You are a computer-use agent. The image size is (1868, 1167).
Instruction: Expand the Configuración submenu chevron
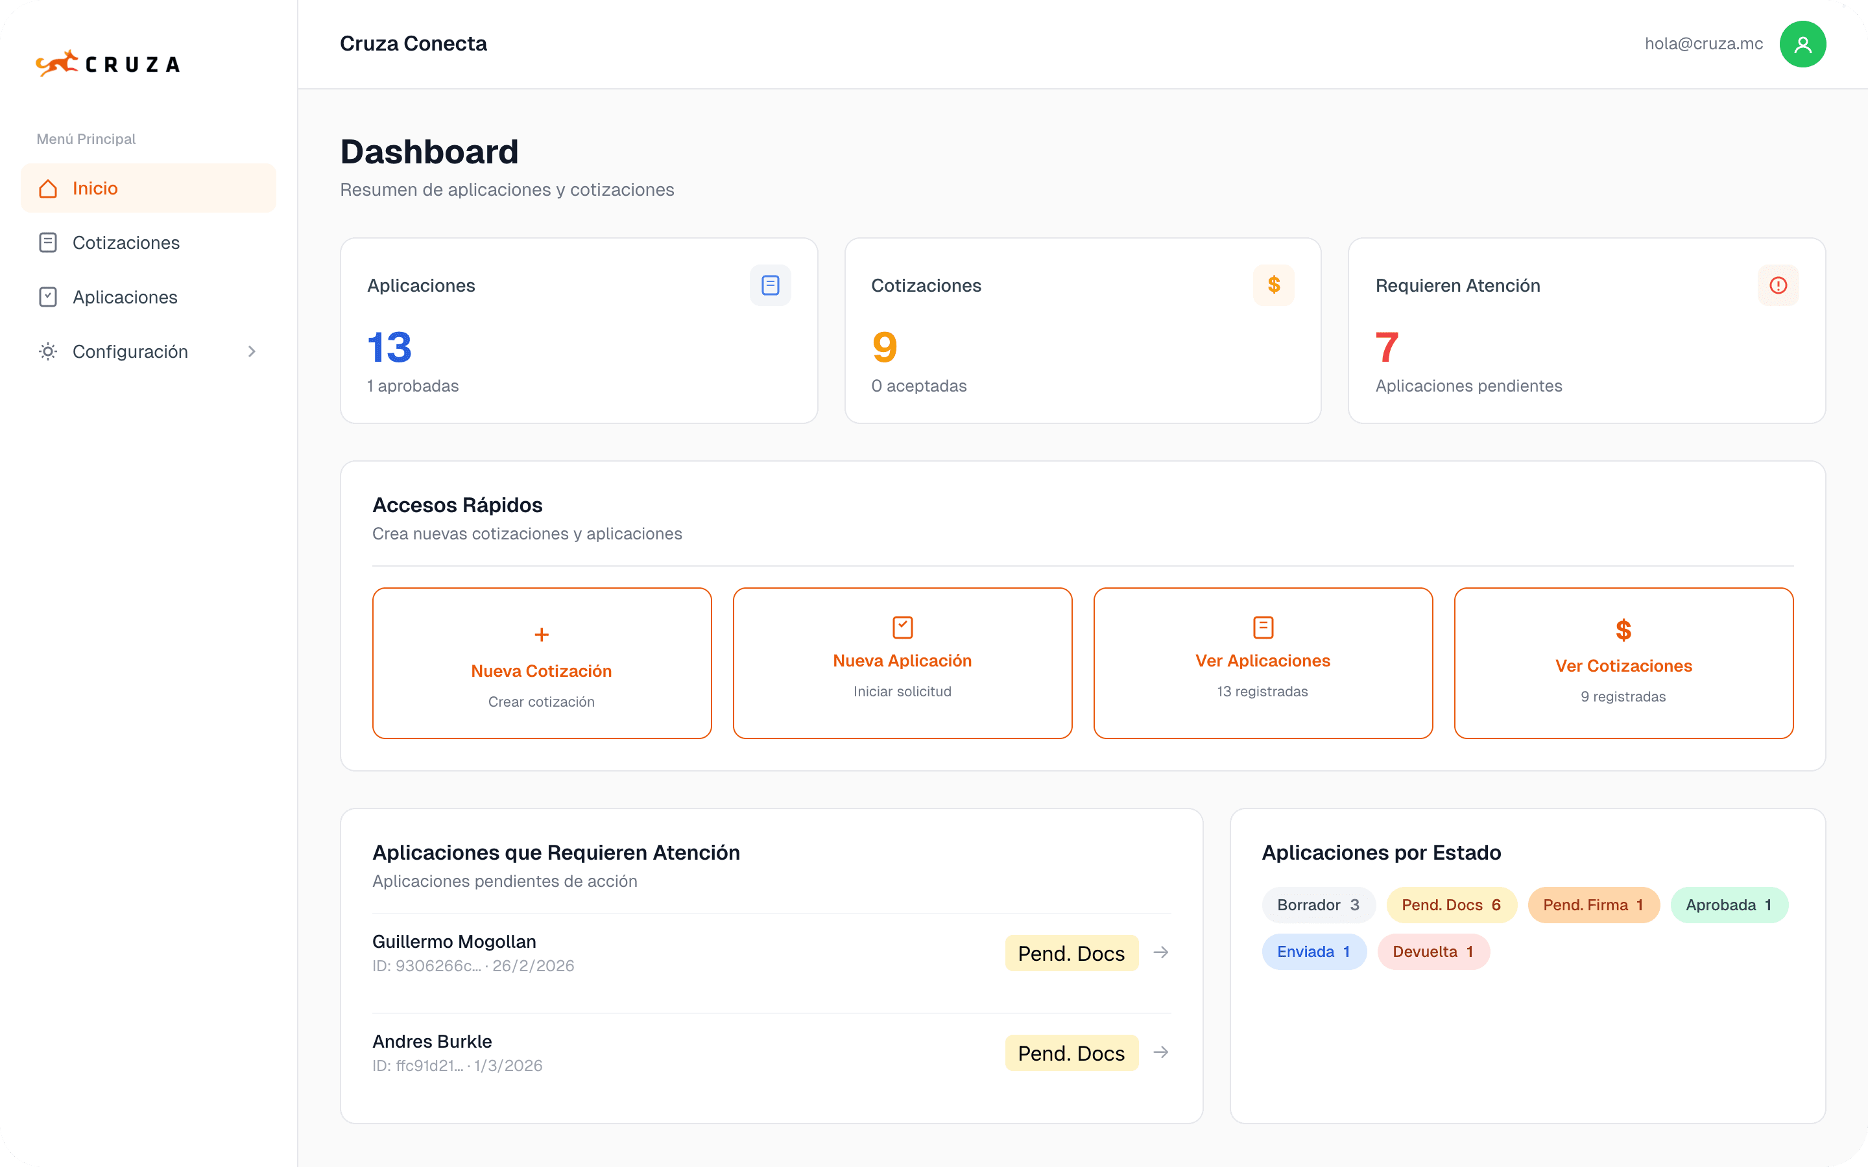252,352
